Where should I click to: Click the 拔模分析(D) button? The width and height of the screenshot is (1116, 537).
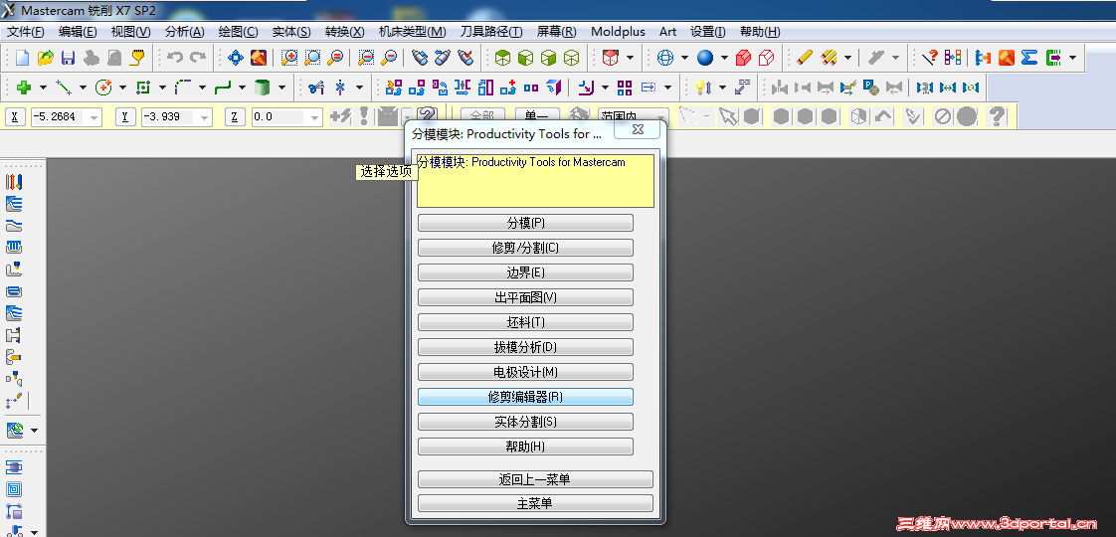click(525, 347)
